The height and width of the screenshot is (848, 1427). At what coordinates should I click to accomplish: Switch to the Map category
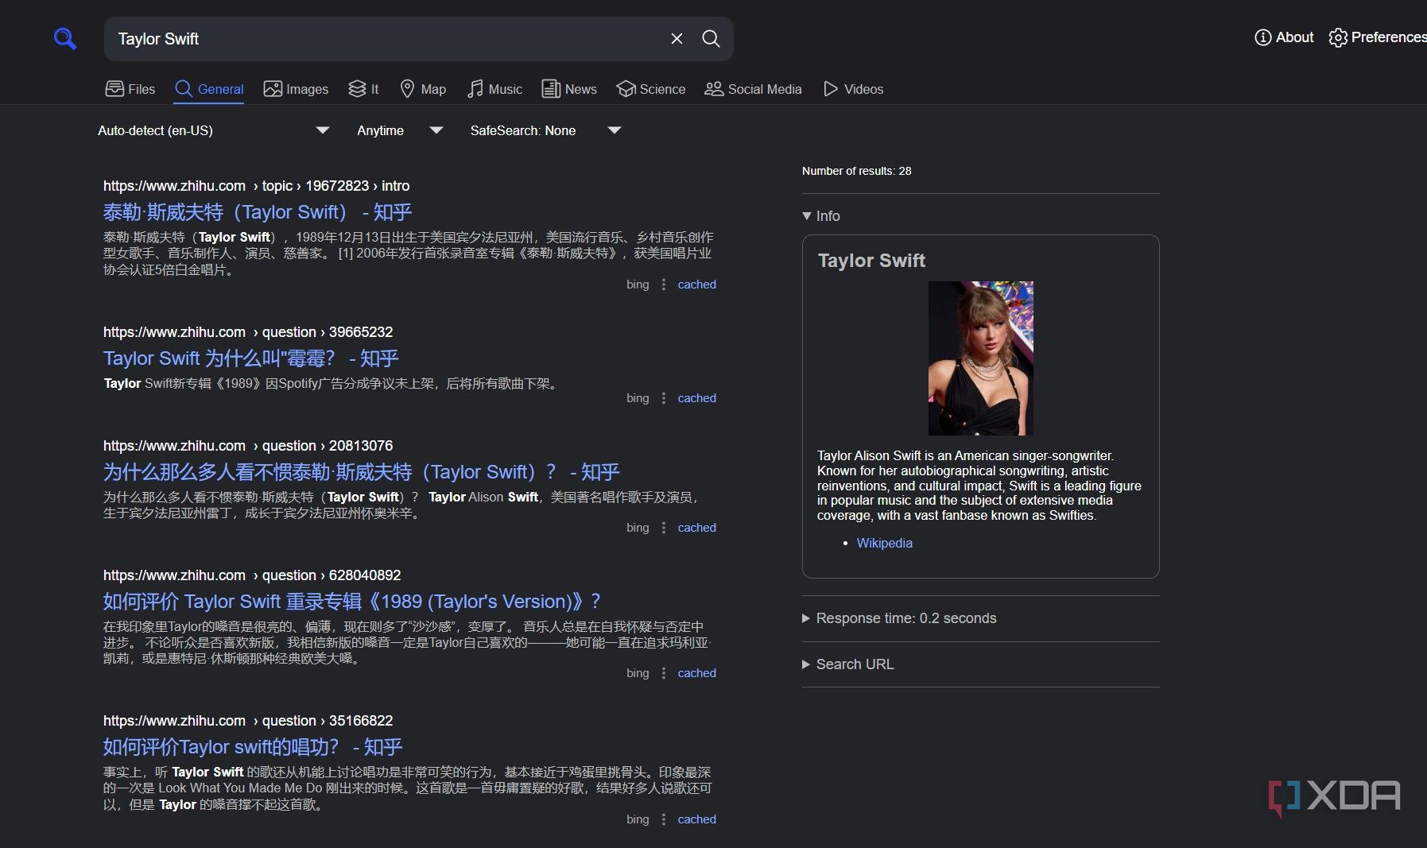pos(423,89)
